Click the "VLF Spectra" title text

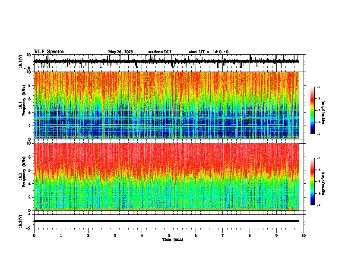[49, 51]
